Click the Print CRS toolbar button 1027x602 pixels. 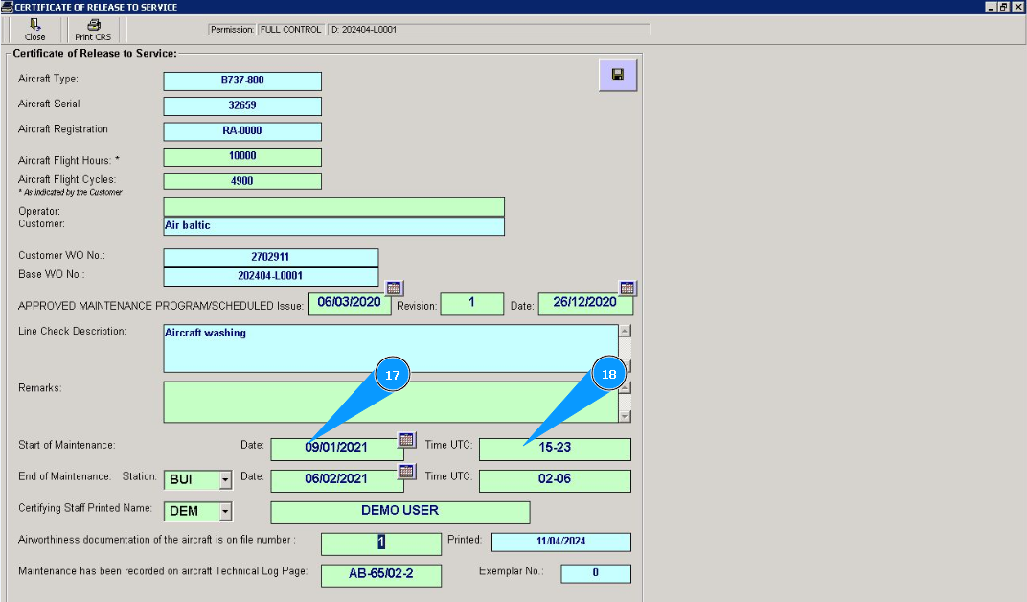click(x=93, y=30)
